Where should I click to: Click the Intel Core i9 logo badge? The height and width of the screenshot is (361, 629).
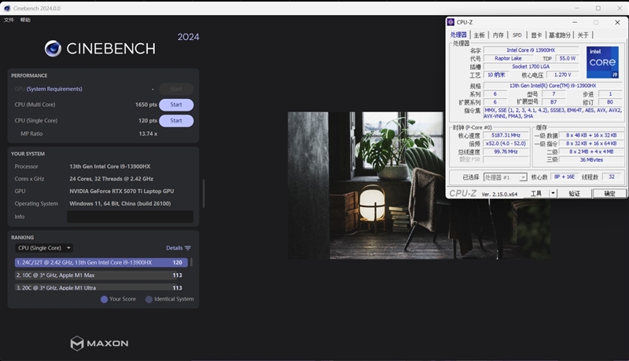pyautogui.click(x=602, y=63)
